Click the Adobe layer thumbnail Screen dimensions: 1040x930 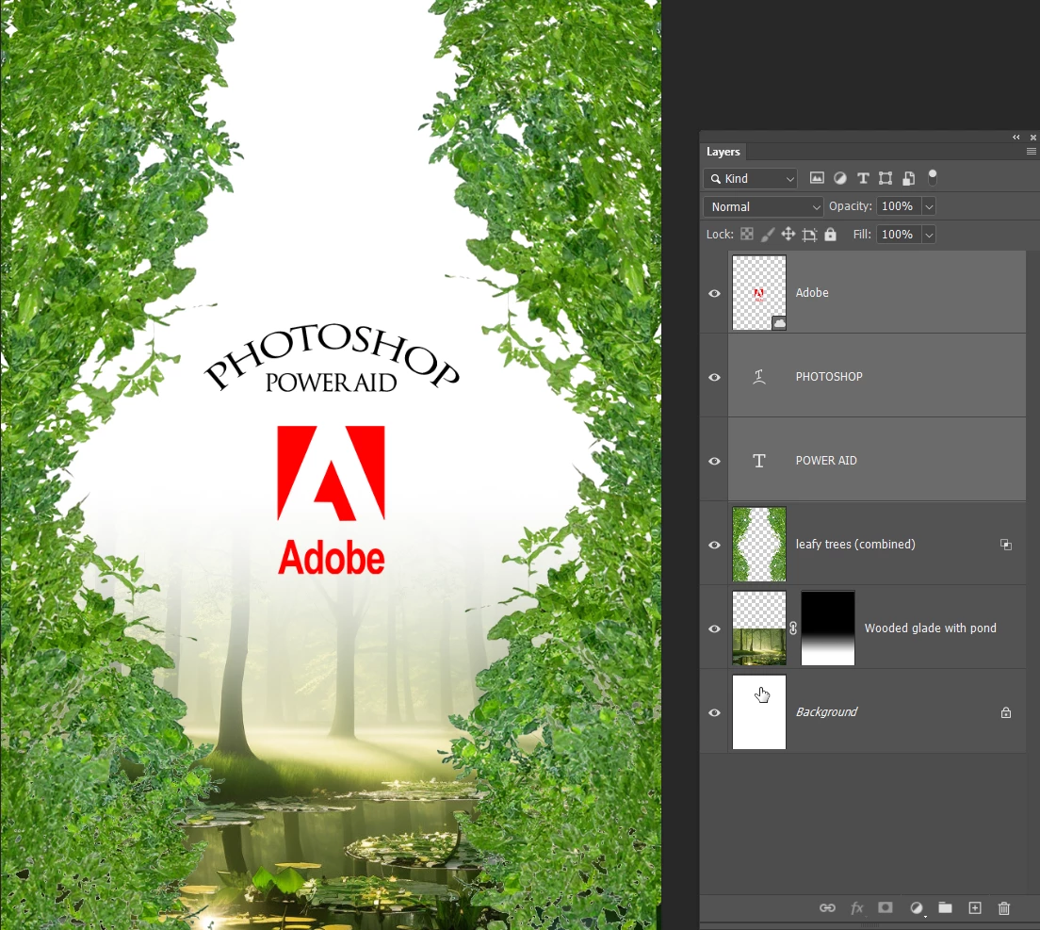tap(758, 292)
